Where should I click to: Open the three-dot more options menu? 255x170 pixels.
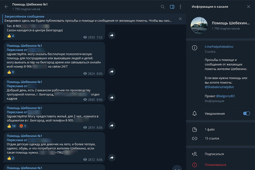pos(180,7)
